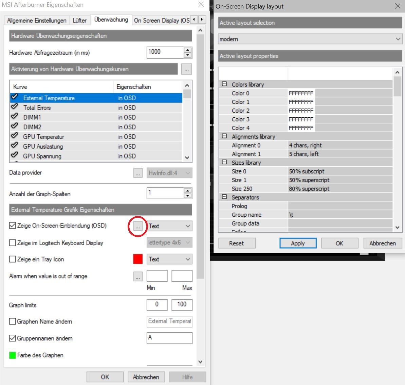Viewport: 405px width, 385px height.
Task: Uncheck Gruppennamen ändern
Action: click(13, 338)
